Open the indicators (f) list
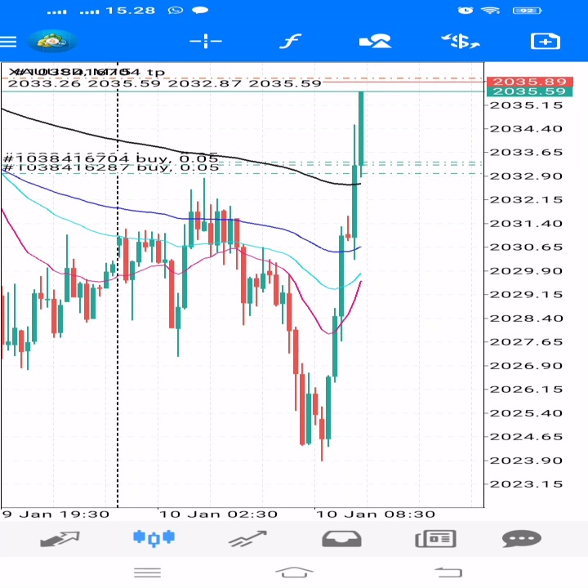588x588 pixels. [291, 41]
